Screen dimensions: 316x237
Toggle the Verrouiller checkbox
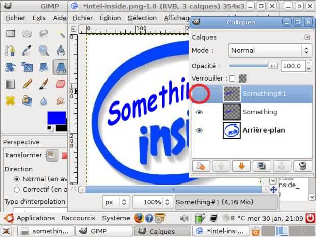click(232, 78)
